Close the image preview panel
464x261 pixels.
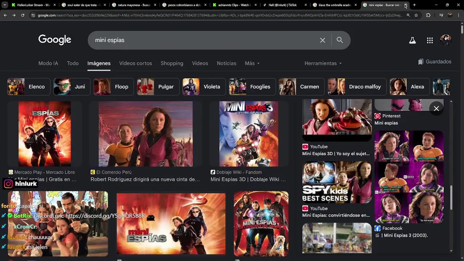(436, 108)
